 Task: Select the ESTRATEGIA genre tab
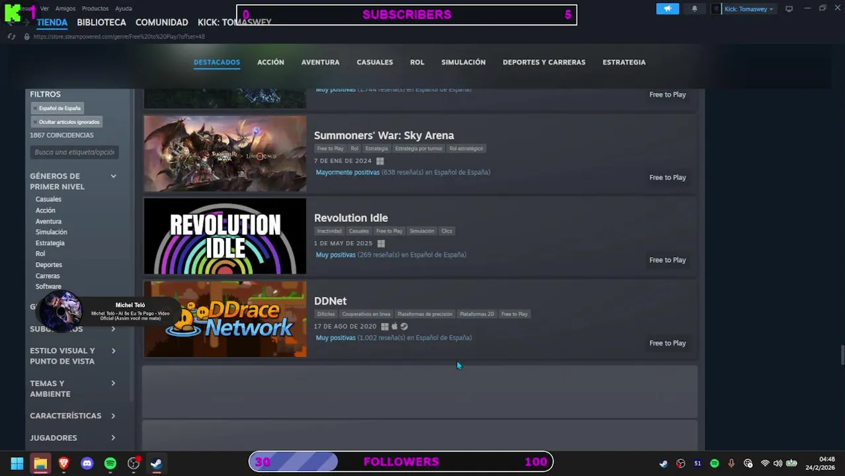624,62
